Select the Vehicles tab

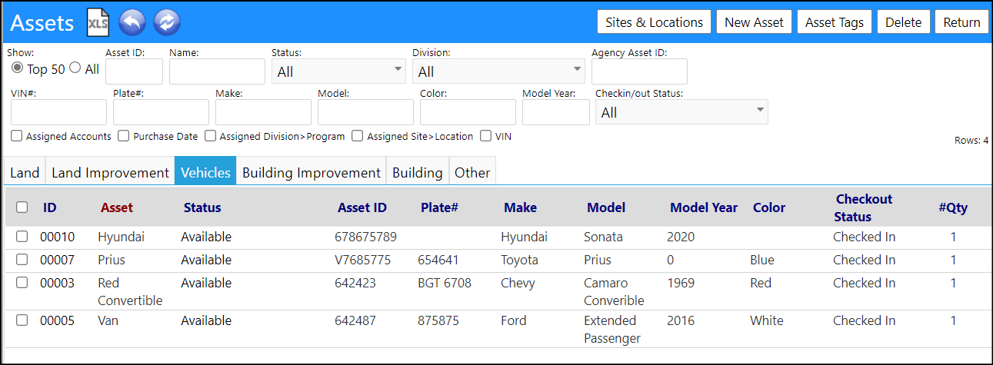click(x=205, y=172)
